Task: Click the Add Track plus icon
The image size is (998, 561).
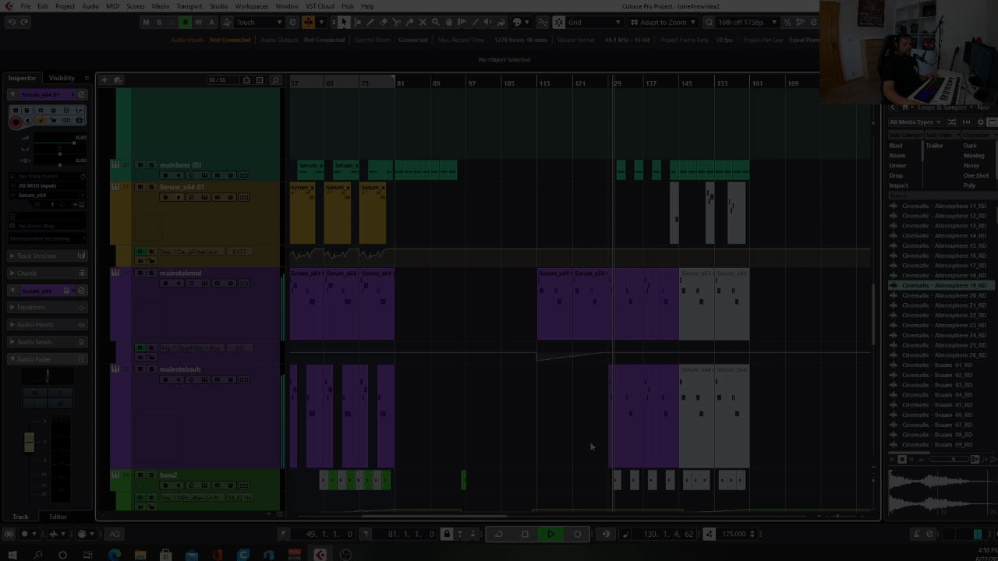Action: point(104,79)
